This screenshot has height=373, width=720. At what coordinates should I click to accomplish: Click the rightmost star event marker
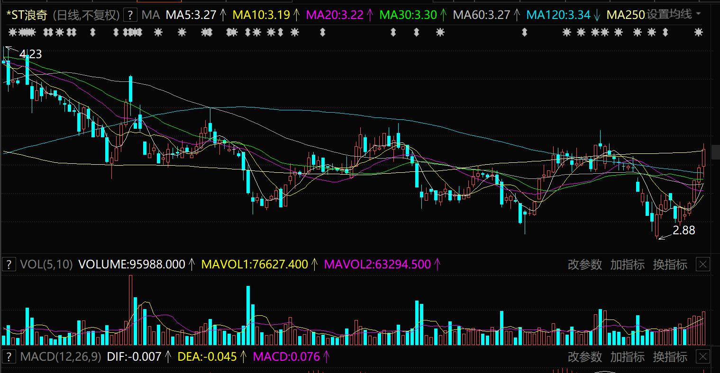click(698, 32)
